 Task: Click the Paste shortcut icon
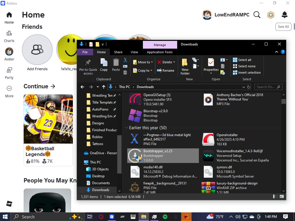point(125,72)
